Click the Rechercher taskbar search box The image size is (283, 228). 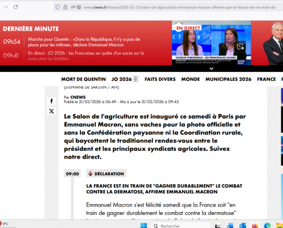(x=181, y=226)
